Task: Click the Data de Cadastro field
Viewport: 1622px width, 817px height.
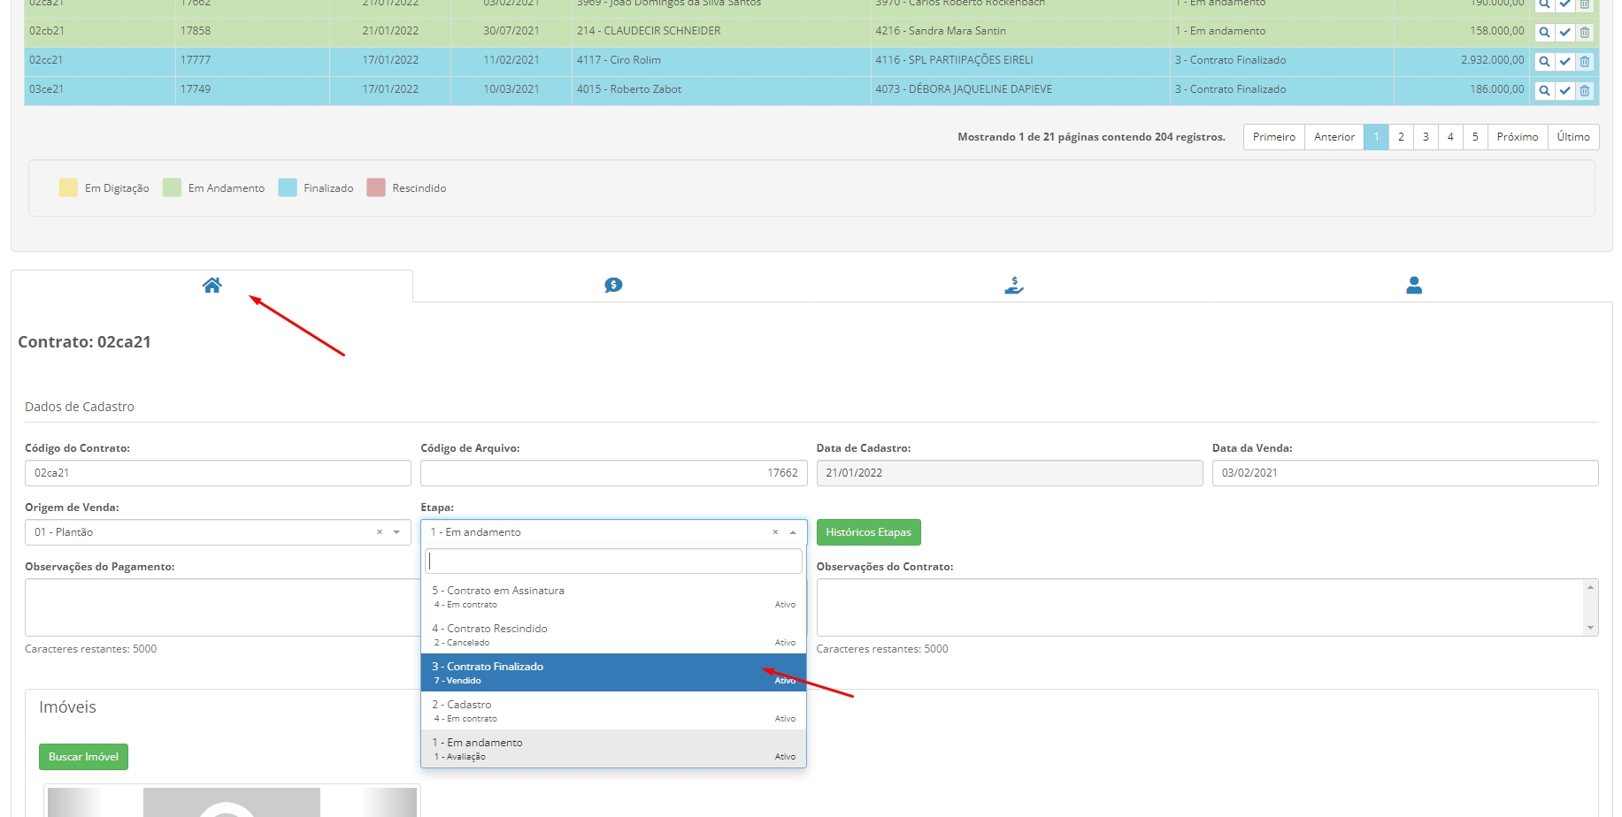Action: (1010, 473)
